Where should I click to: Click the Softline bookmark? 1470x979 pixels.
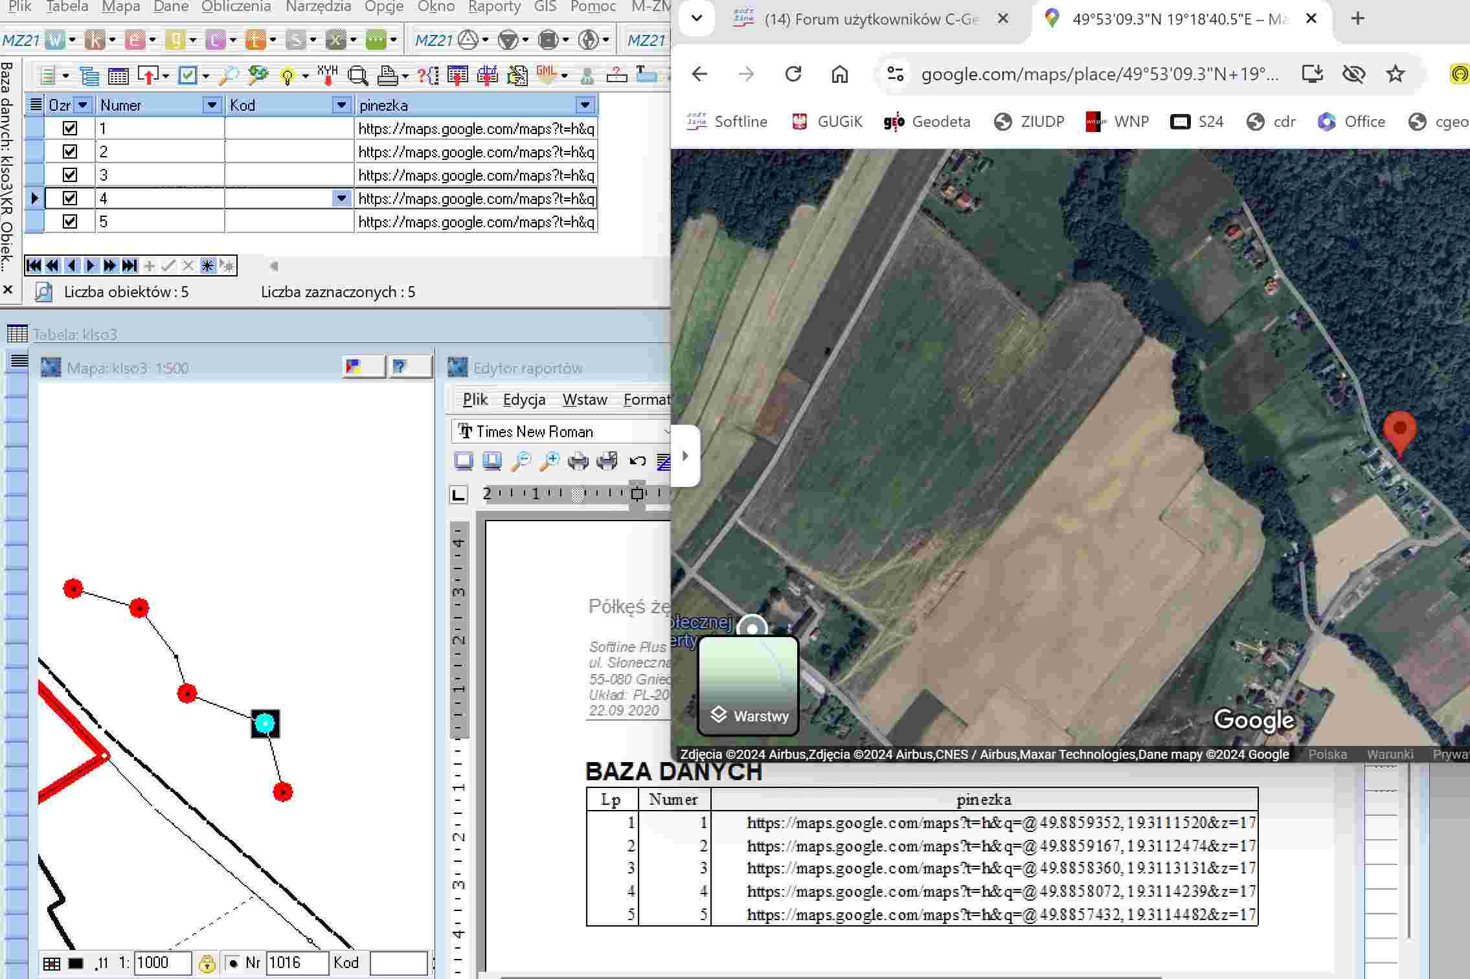click(x=727, y=122)
